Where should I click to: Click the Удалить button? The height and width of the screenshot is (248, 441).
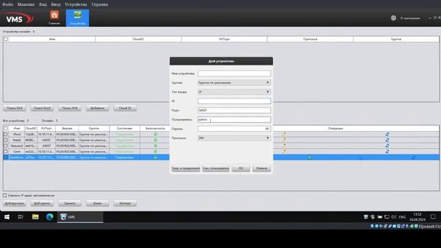coord(70,203)
